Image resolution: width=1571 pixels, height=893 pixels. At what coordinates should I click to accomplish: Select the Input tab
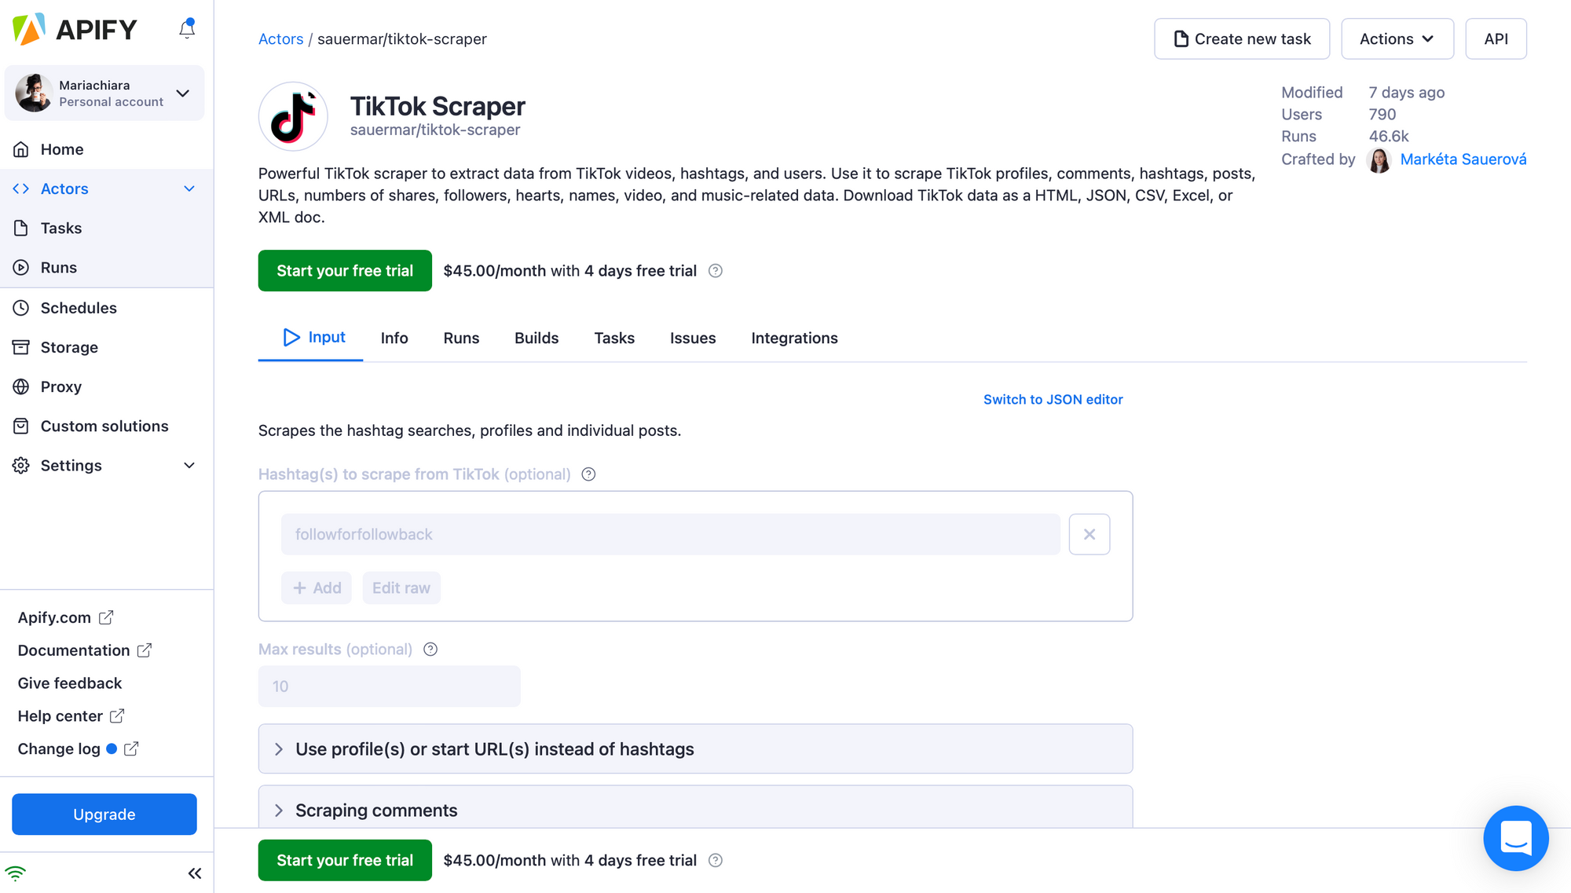coord(311,338)
